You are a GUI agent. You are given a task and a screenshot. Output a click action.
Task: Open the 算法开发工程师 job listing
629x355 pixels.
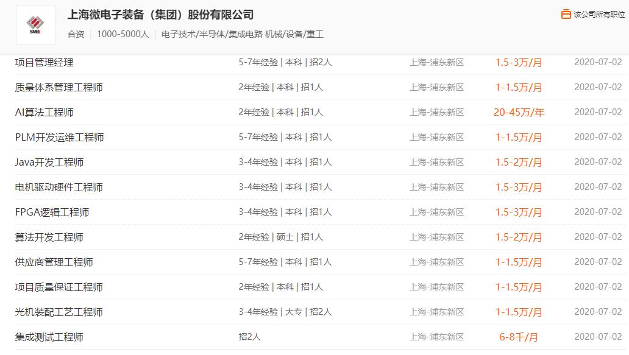tap(49, 237)
